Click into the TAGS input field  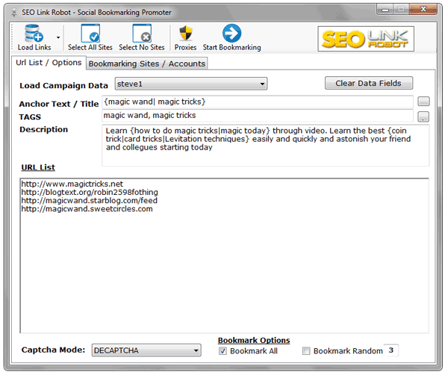pos(256,116)
